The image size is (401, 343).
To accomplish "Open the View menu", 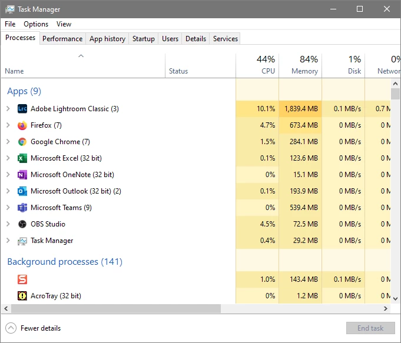I will 64,24.
